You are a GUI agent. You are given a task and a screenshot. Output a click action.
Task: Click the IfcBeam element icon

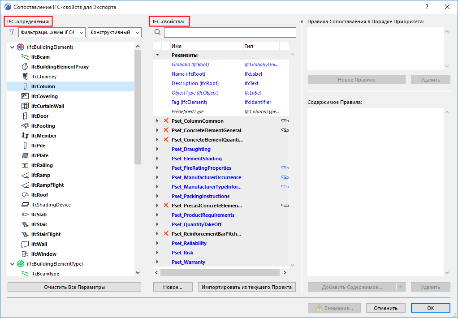pos(25,57)
